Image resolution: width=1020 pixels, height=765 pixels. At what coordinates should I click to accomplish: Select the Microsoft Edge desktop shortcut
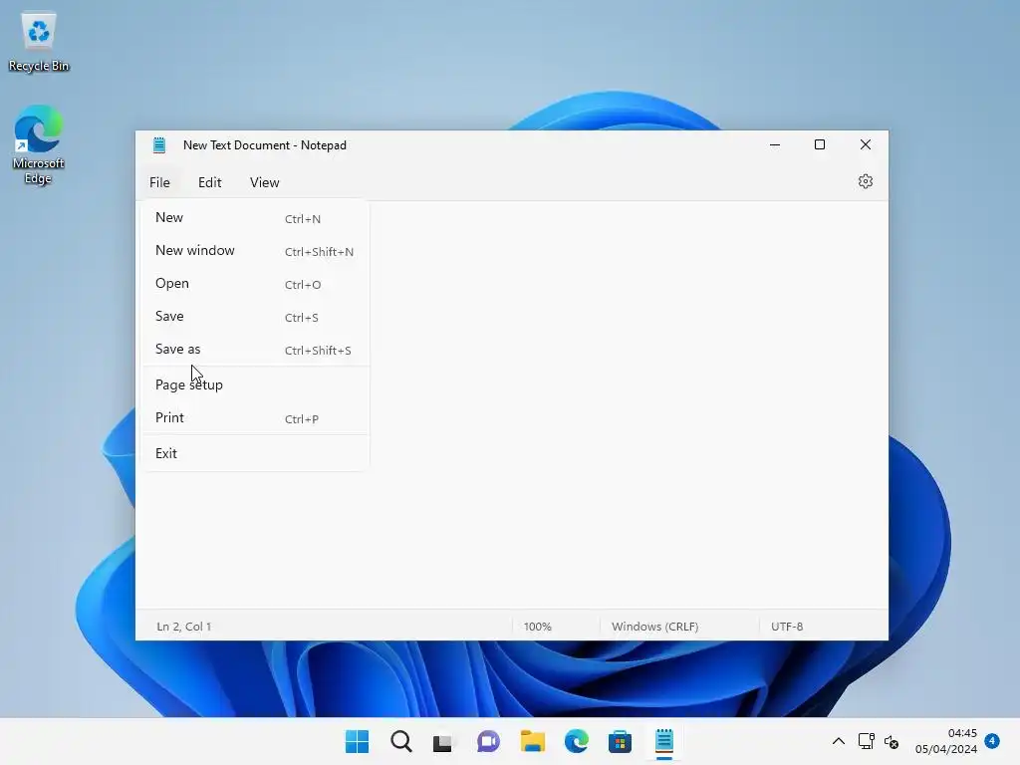[x=39, y=144]
